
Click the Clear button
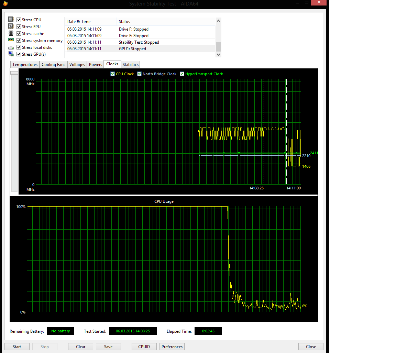click(x=80, y=347)
